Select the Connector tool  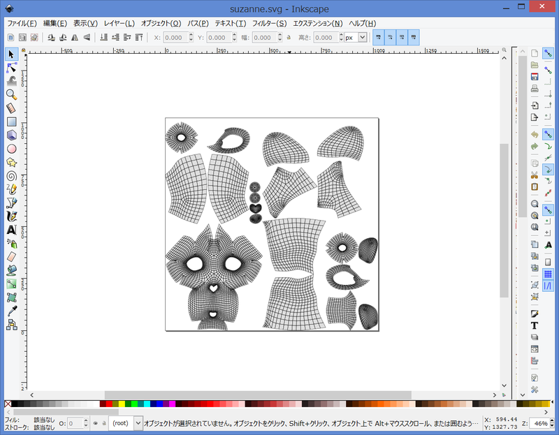[11, 325]
